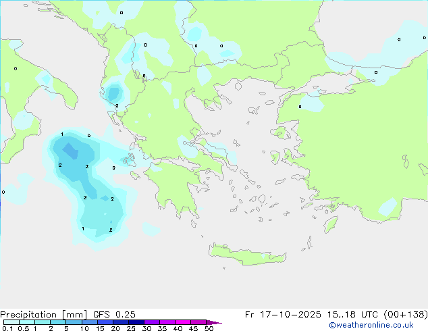Click the 'GFS 0.25' model label
Image resolution: width=428 pixels, height=331 pixels.
pyautogui.click(x=114, y=314)
